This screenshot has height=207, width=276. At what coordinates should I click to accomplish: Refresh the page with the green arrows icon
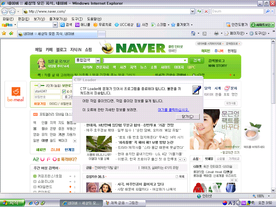(199, 11)
